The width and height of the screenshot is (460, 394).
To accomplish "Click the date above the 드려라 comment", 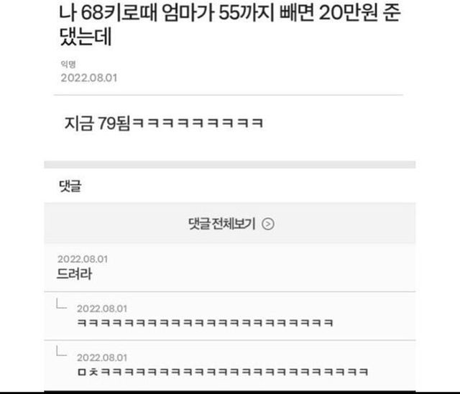I will point(83,259).
